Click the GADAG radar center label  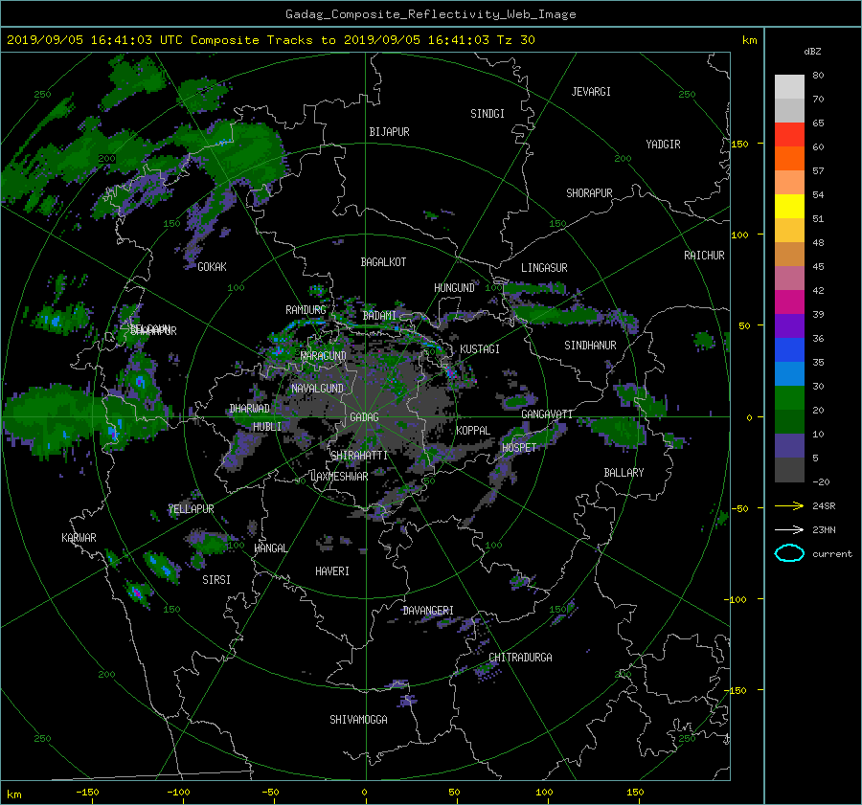pos(365,417)
